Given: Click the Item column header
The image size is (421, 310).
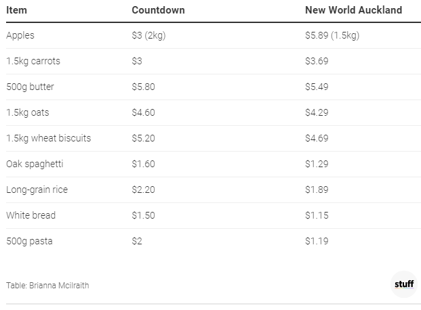Looking at the screenshot, I should (x=16, y=11).
